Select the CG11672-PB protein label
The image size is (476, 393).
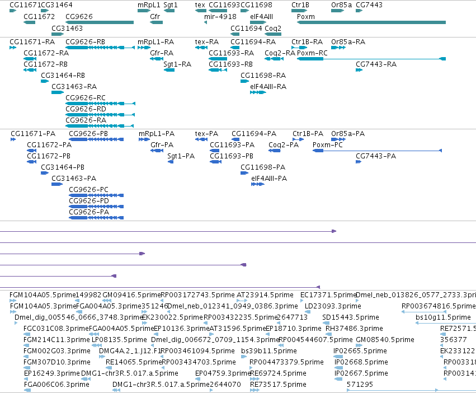click(x=49, y=156)
